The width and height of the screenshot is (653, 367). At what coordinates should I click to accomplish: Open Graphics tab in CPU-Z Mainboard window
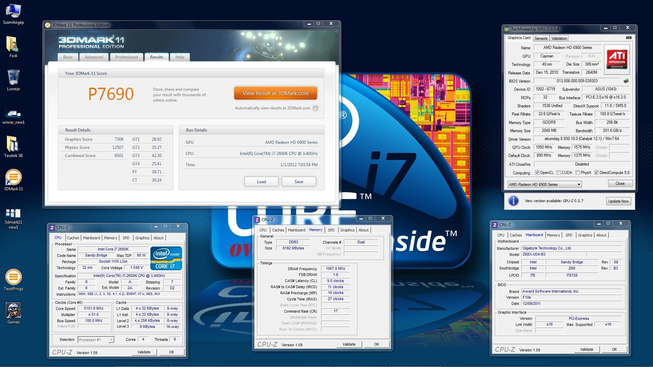pyautogui.click(x=585, y=235)
